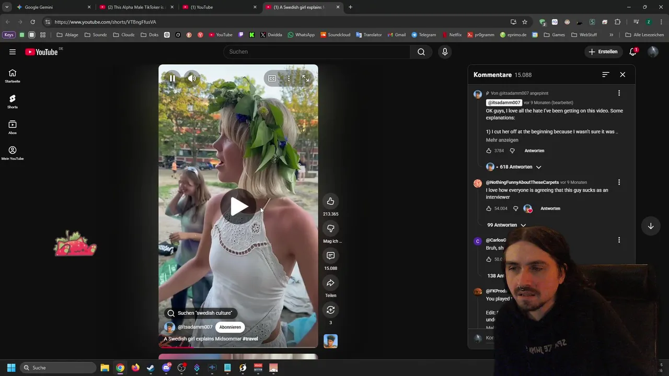Like the comment with 54.004 likes
Viewport: 669px width, 376px height.
click(489, 208)
